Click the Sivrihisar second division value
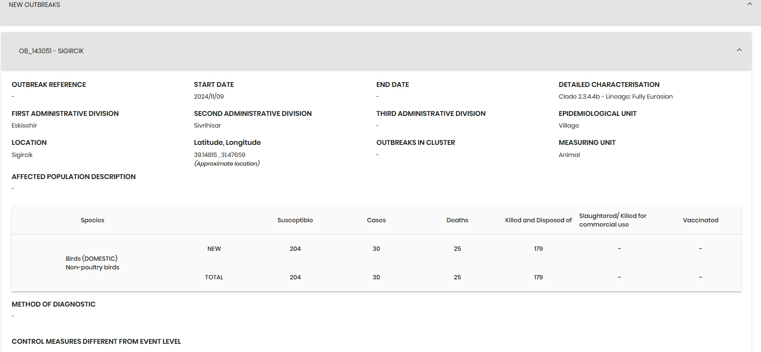Viewport: 761px width, 352px height. (207, 125)
